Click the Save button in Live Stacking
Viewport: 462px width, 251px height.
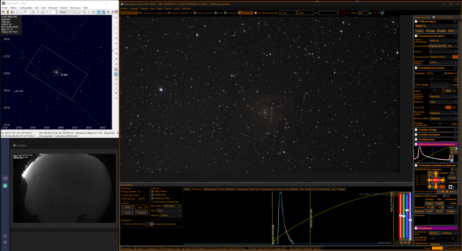140,207
